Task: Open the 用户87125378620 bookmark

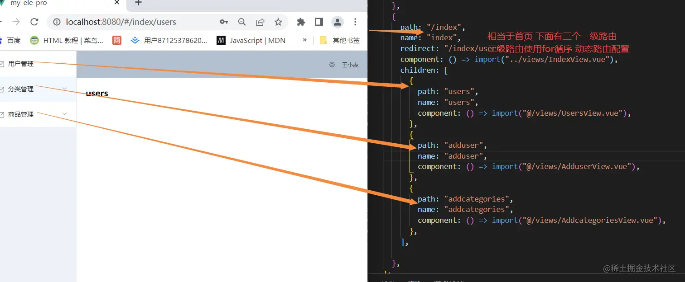Action: 169,40
